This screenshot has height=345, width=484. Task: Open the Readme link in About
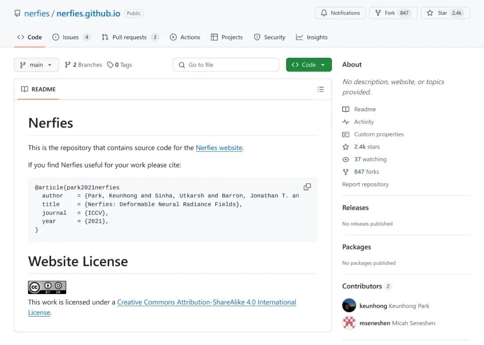coord(359,109)
